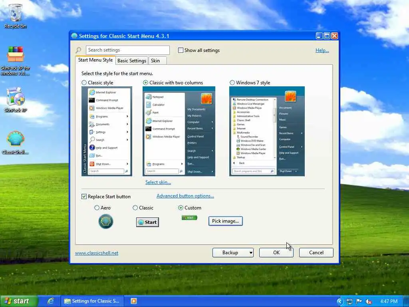
Task: Choose the Aero start button option
Action: coord(97,207)
